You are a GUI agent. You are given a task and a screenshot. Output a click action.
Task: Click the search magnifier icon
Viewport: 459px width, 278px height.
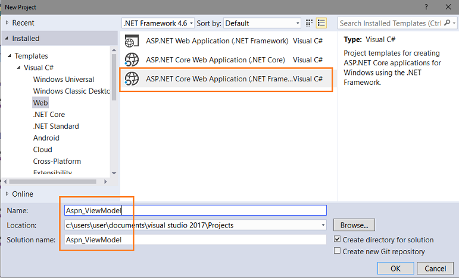pyautogui.click(x=447, y=23)
